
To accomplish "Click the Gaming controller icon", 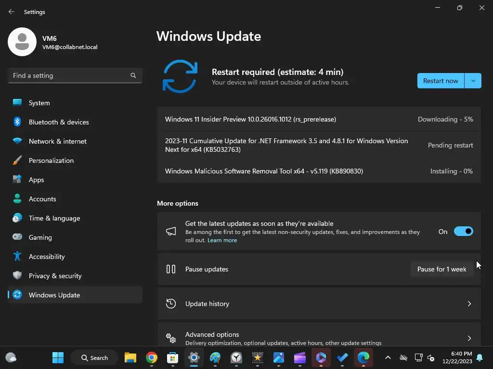I will tap(17, 237).
